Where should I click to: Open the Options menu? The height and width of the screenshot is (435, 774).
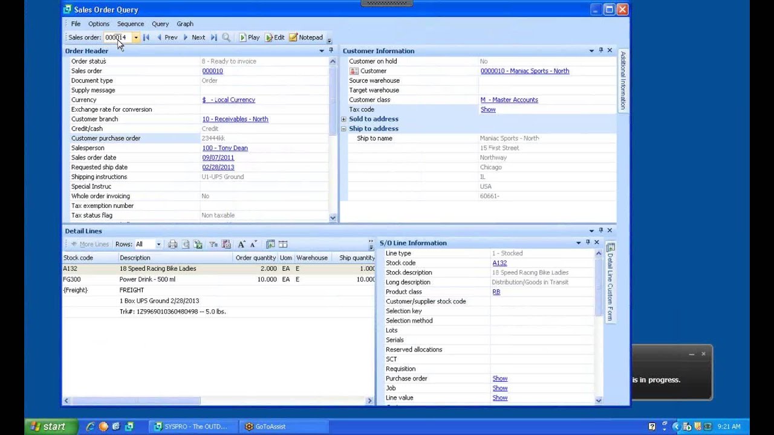[99, 24]
